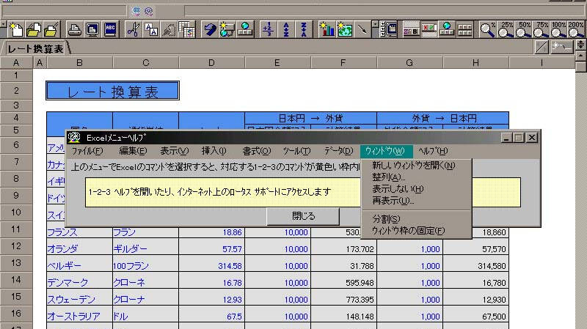The image size is (587, 329).
Task: Click the sun and globe hyperlink icon
Action: point(227,29)
